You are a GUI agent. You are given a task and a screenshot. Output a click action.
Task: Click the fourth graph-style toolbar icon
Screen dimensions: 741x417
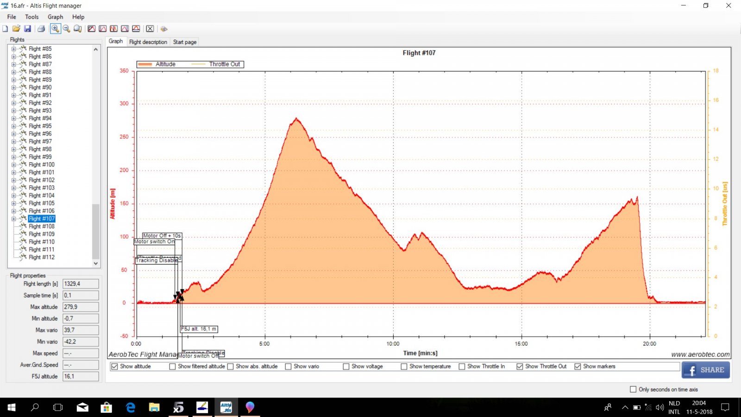[125, 29]
